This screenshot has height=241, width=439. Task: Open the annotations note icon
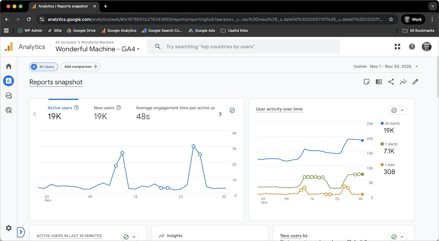[367, 82]
